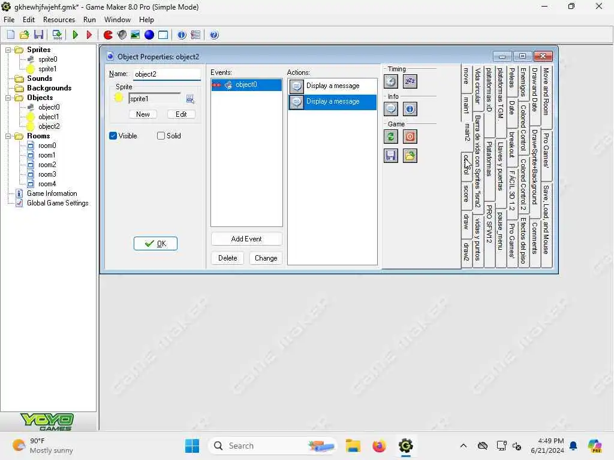This screenshot has height=460, width=614.
Task: Open Global Game Settings in resource tree
Action: [58, 204]
